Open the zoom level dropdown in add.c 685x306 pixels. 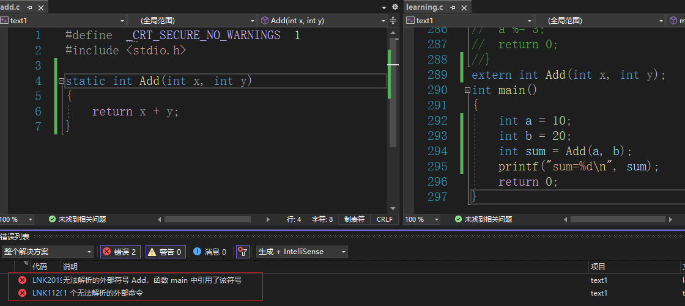click(x=31, y=219)
